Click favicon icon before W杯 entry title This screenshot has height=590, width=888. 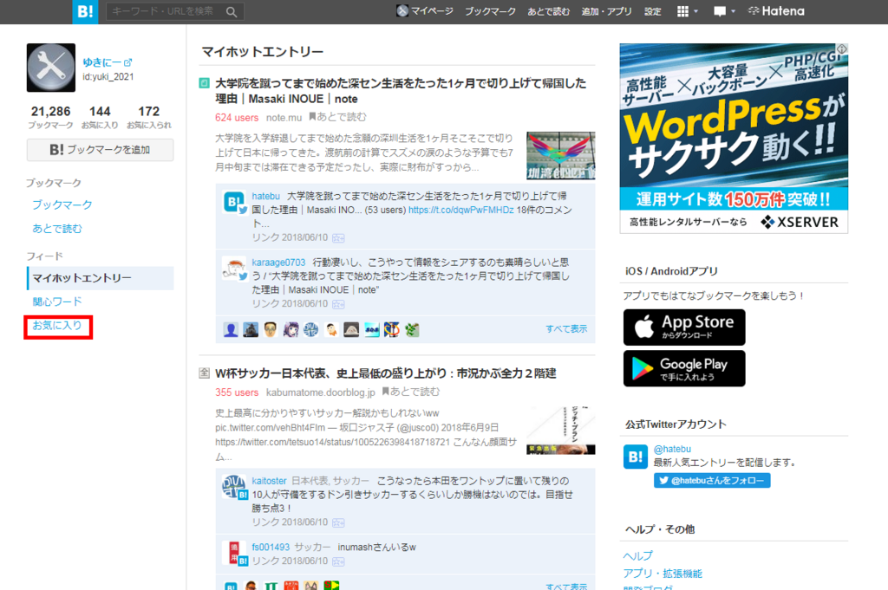click(x=204, y=373)
